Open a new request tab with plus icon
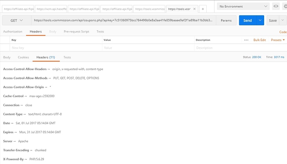The width and height of the screenshot is (287, 164). [203, 9]
